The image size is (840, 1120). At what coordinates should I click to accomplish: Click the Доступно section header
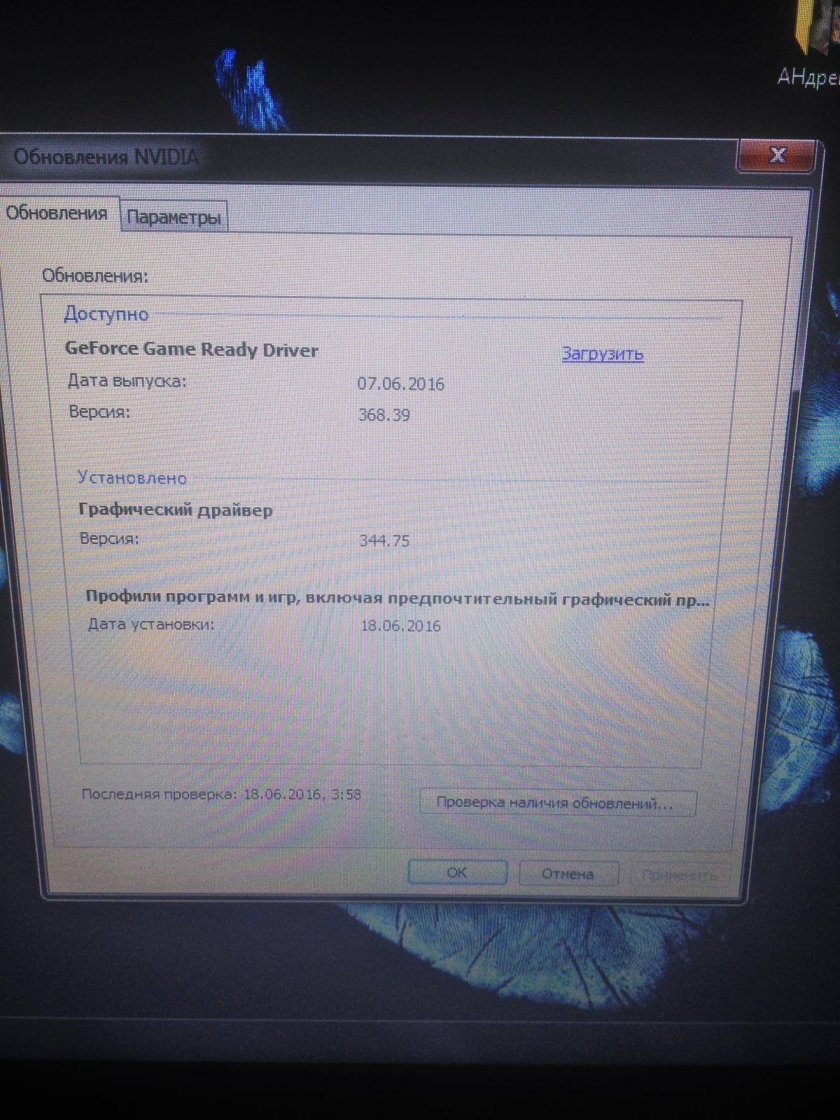tap(106, 314)
